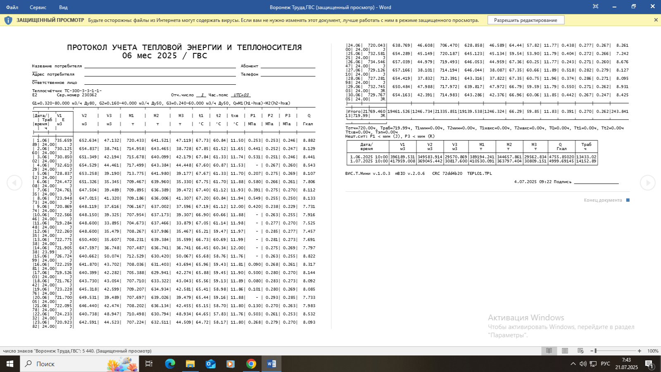The image size is (661, 372).
Task: Click the Ответственное лицо label
Action: [x=55, y=82]
